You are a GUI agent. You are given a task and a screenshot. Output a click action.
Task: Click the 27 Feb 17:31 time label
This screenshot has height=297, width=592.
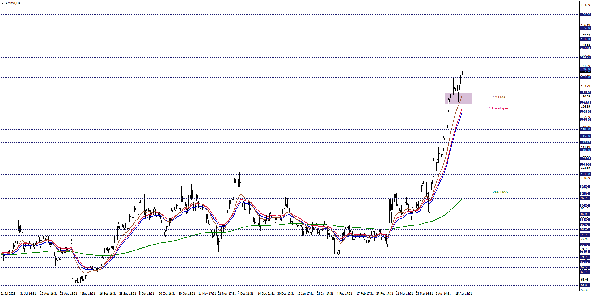tap(385, 294)
